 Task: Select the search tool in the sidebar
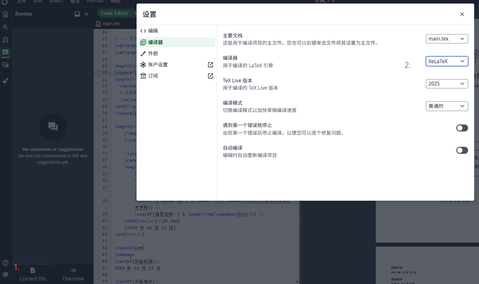point(5,27)
